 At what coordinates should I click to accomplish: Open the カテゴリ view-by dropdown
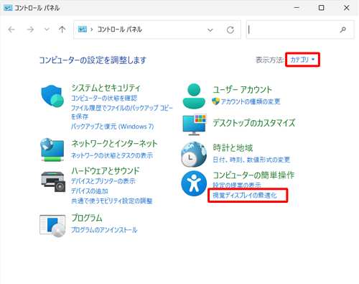pos(302,60)
